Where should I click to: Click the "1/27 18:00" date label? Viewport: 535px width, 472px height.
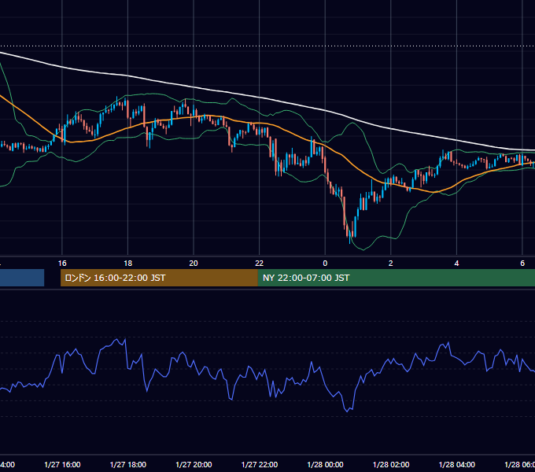[128, 464]
